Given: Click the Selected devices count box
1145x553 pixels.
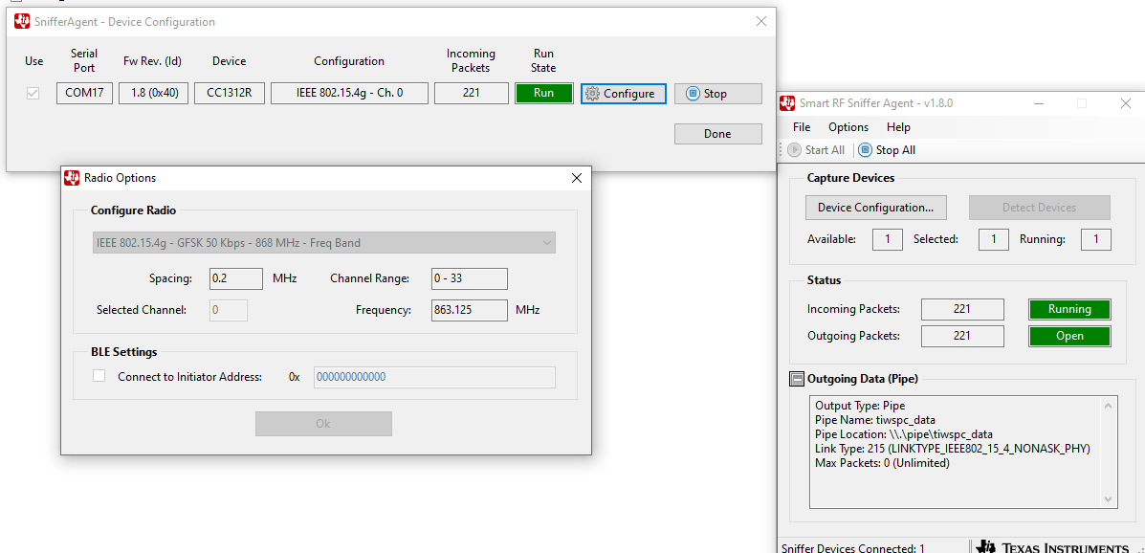Looking at the screenshot, I should click(994, 239).
